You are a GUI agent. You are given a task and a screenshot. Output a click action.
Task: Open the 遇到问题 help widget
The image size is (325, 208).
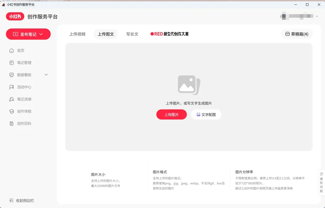321,182
